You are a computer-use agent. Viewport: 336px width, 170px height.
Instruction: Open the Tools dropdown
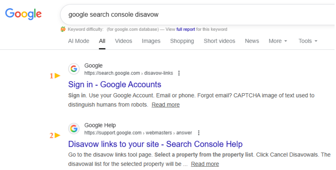point(308,41)
